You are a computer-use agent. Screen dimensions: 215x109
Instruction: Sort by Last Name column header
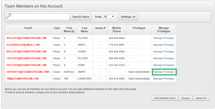(84, 29)
